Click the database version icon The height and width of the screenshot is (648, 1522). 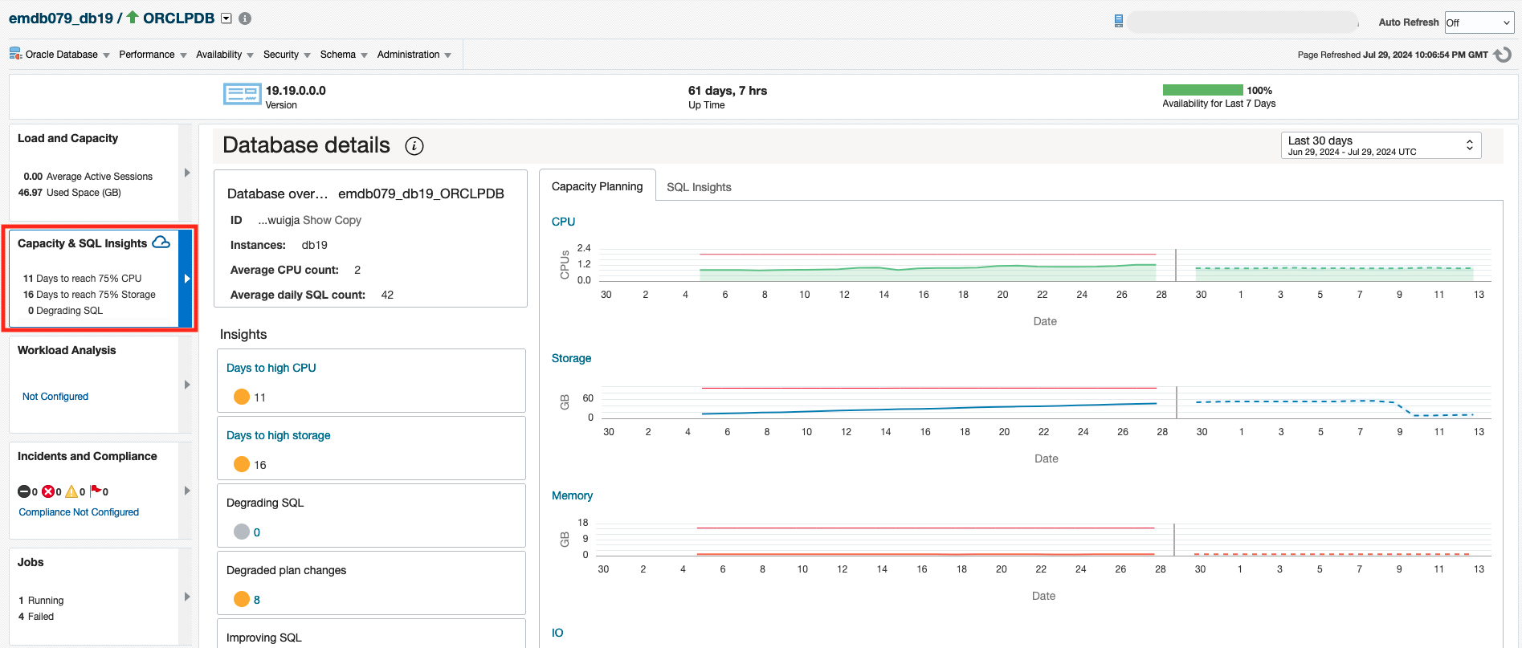[x=242, y=95]
